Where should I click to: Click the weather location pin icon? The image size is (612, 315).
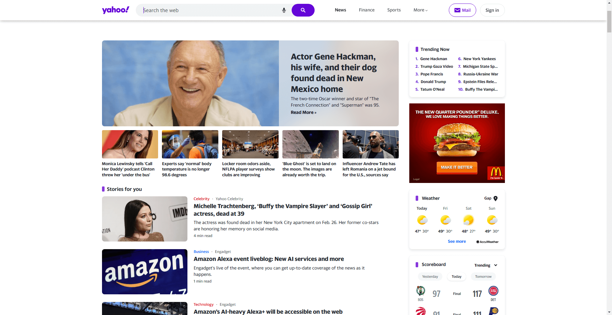click(495, 198)
